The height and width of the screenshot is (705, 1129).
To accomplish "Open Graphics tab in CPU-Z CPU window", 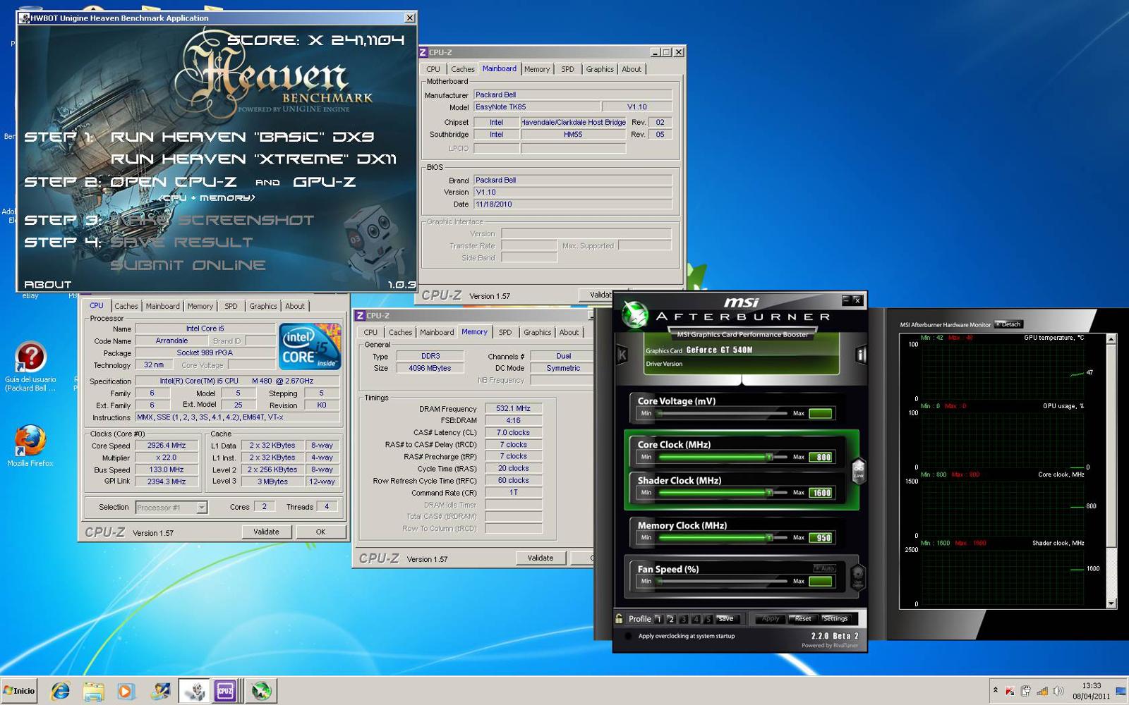I will (x=263, y=306).
